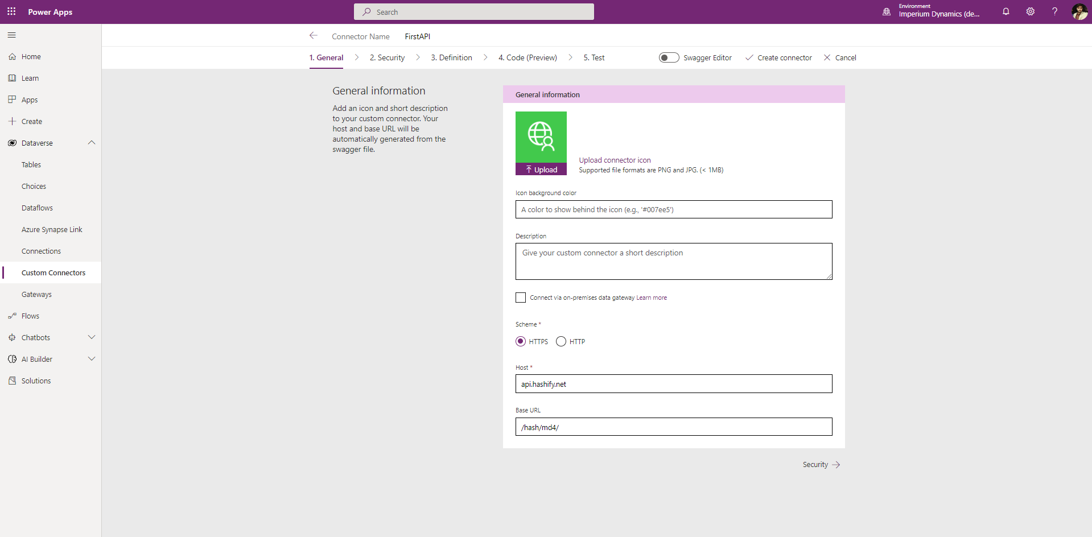Collapse the left navigation hamburger menu
1092x537 pixels.
point(11,35)
